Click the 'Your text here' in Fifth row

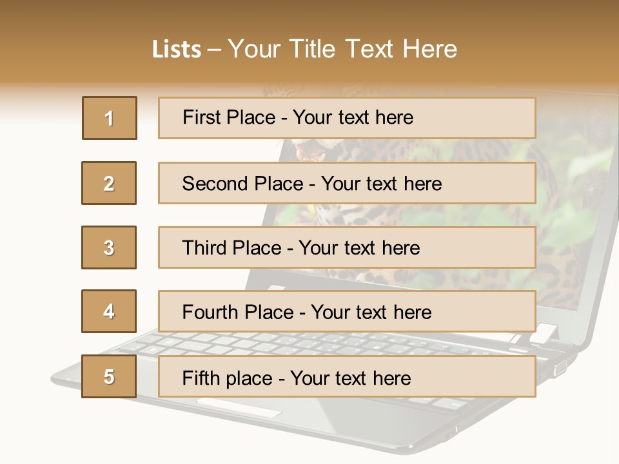351,378
